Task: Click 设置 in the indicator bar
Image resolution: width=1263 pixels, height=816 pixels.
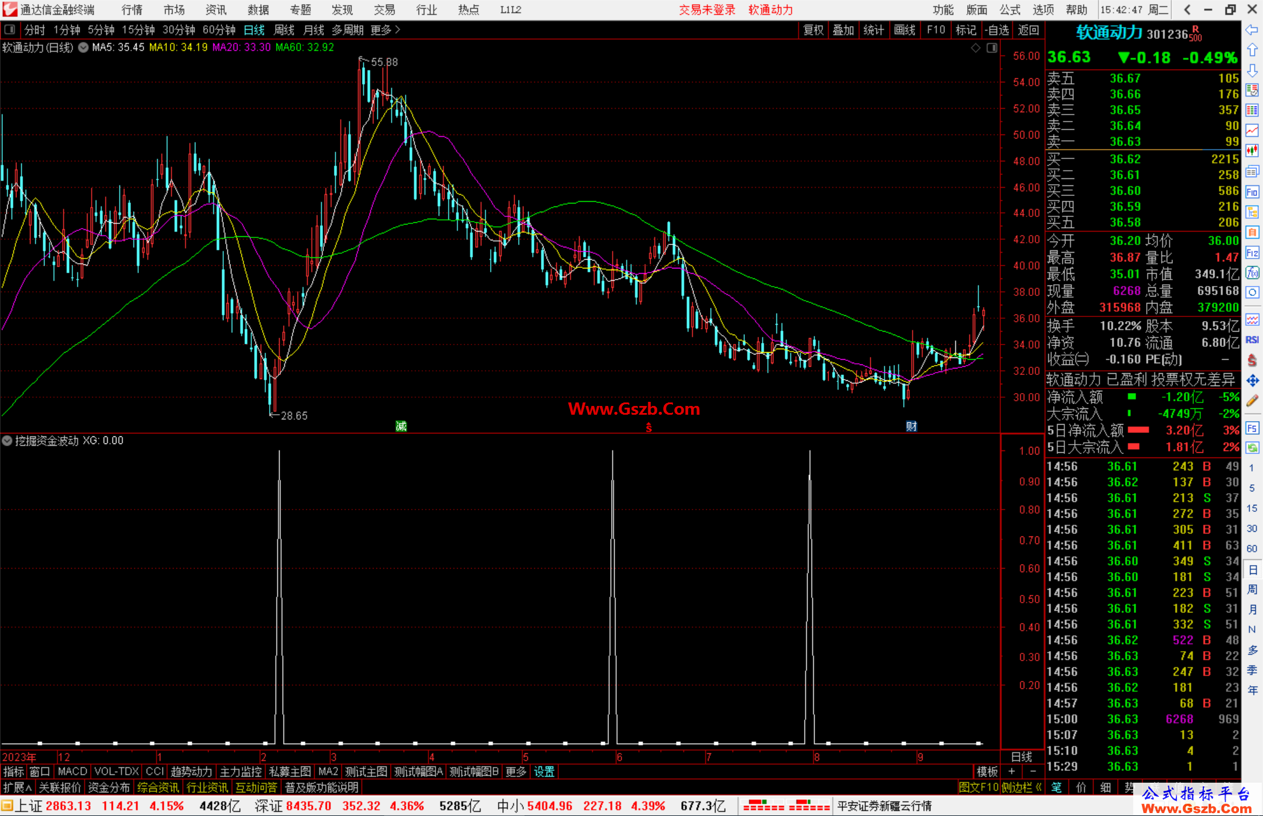Action: click(x=544, y=772)
